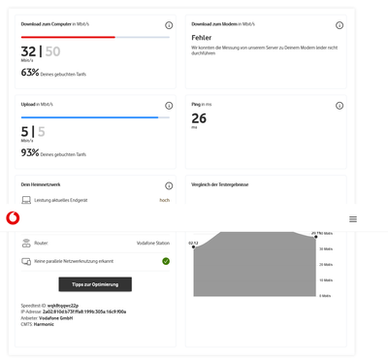The height and width of the screenshot is (361, 388).
Task: Click the IP-Adresse value
Action: tap(84, 312)
